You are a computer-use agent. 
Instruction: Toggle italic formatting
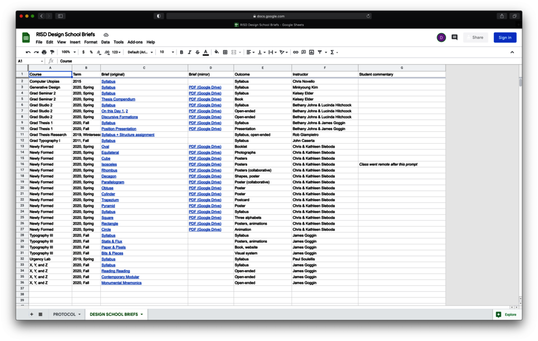click(189, 52)
